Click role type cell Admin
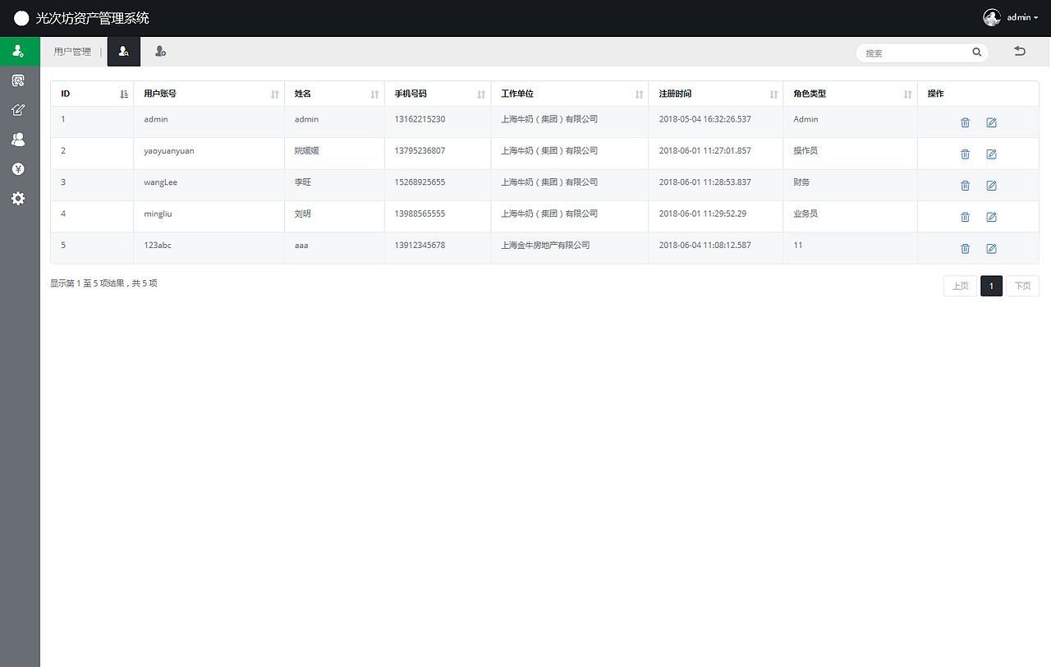 (x=805, y=119)
